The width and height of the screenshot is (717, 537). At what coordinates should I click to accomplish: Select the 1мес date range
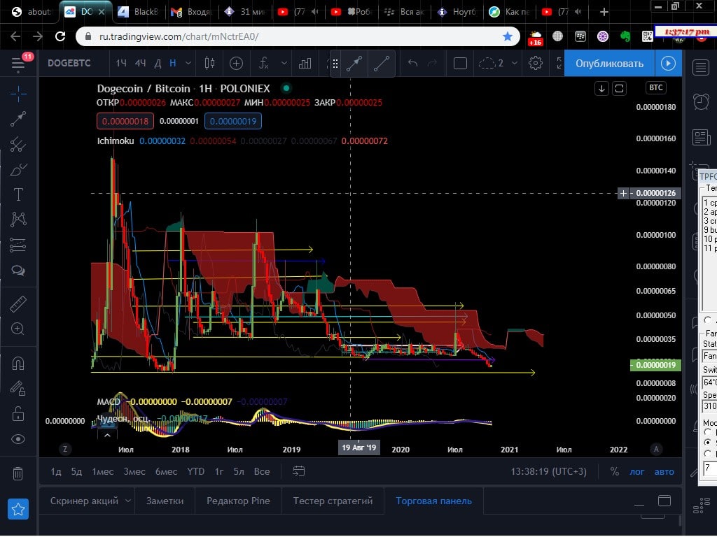click(102, 472)
